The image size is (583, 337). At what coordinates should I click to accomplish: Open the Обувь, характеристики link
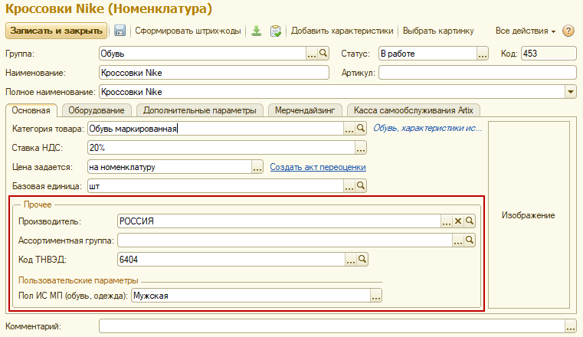pyautogui.click(x=427, y=128)
